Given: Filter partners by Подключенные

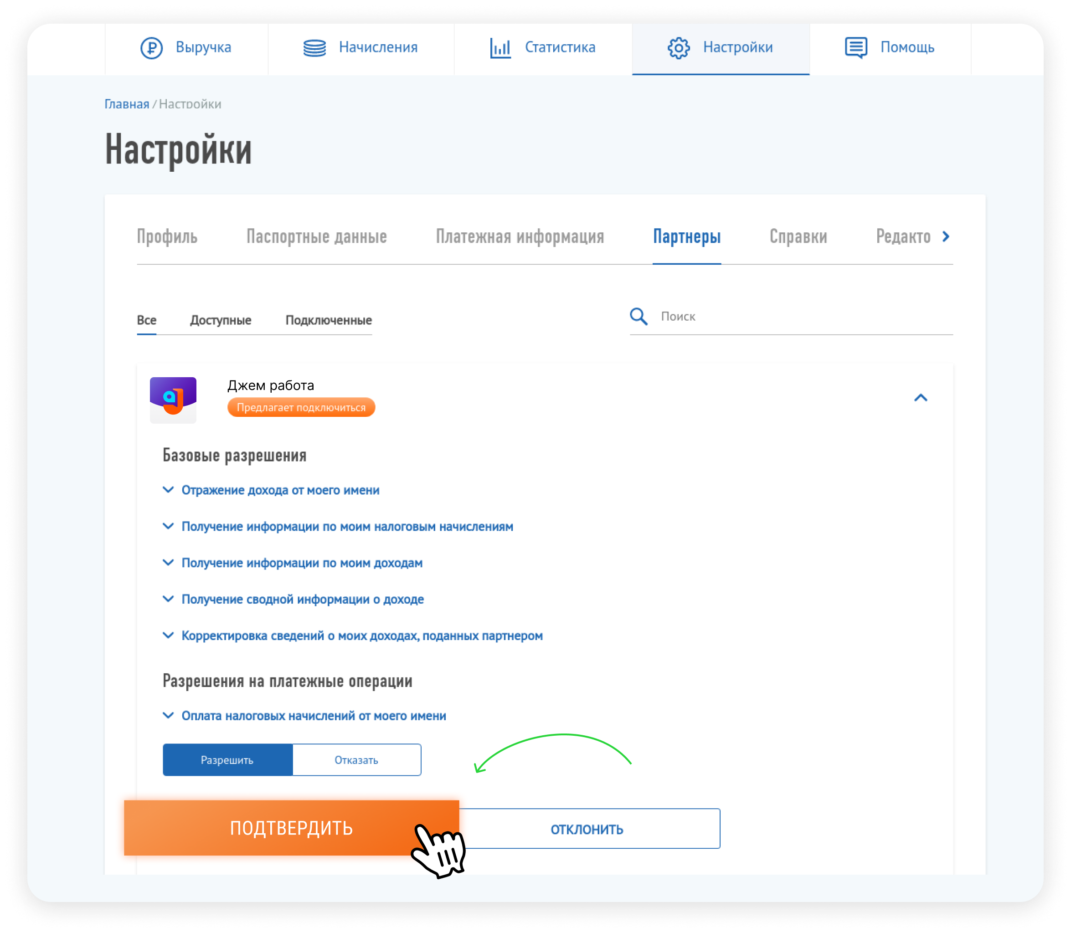Looking at the screenshot, I should 328,320.
